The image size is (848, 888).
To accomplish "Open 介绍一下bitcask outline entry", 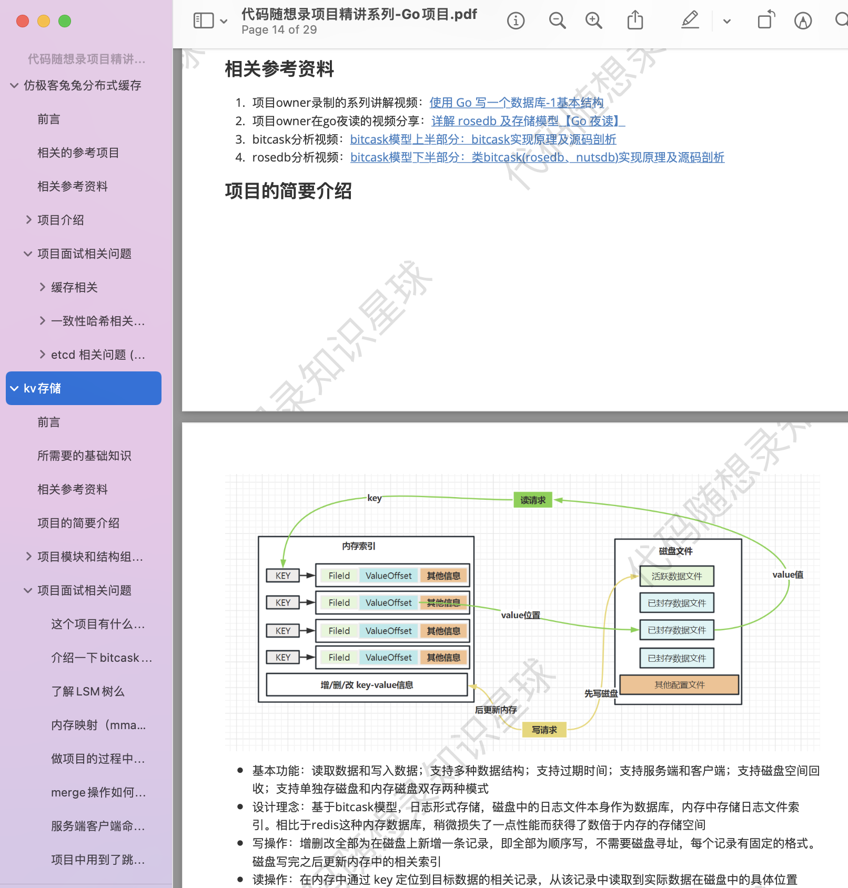I will coord(101,658).
